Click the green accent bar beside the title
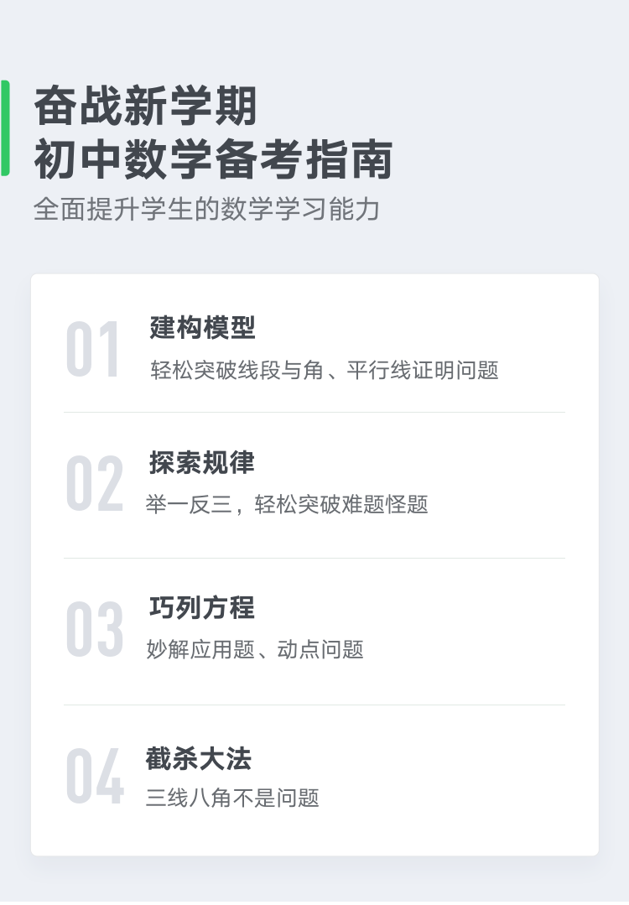Viewport: 629px width, 905px height. (x=5, y=127)
